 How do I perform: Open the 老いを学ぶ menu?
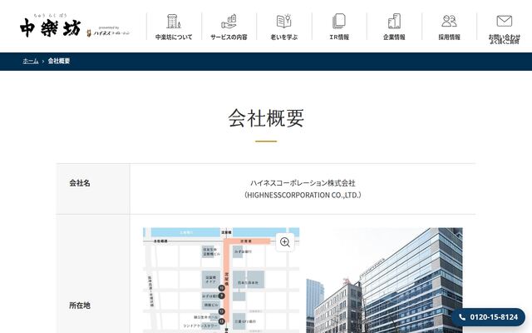coord(284,37)
